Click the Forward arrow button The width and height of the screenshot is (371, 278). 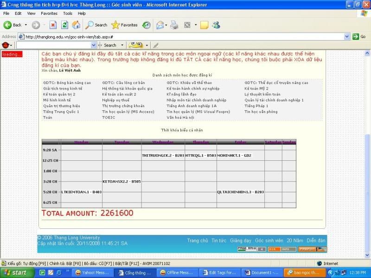(x=36, y=25)
